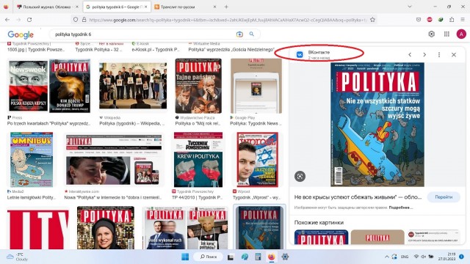Viewport: 470px width, 264px height.
Task: Open Settings gear in the taskbar
Action: point(285,257)
